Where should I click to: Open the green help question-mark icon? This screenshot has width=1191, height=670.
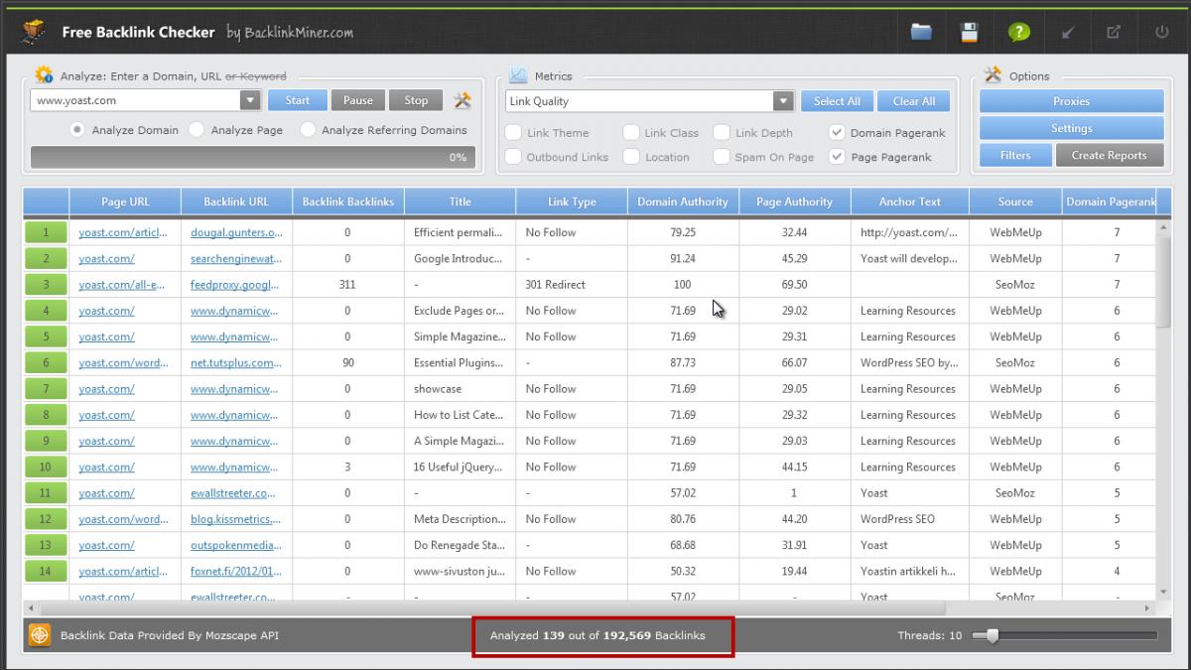click(x=1018, y=32)
